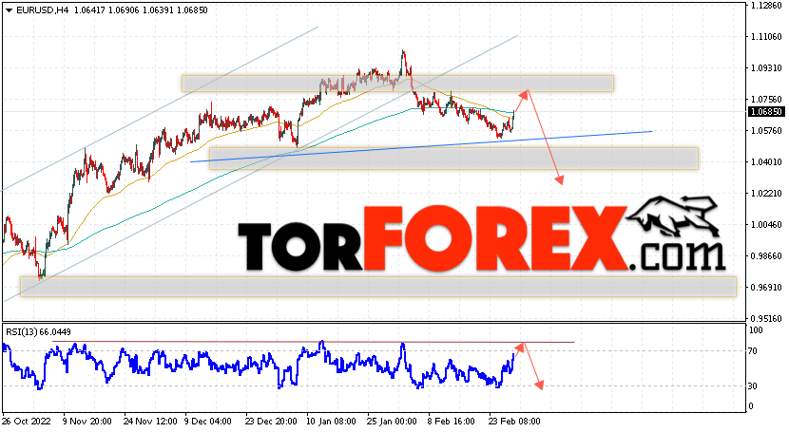789x432 pixels.
Task: Select the middle gray support zone rectangle
Action: point(453,159)
